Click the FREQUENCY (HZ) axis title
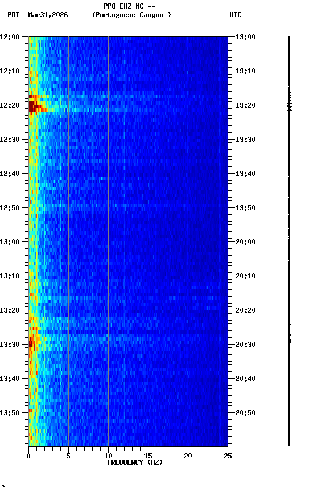 coord(135,462)
